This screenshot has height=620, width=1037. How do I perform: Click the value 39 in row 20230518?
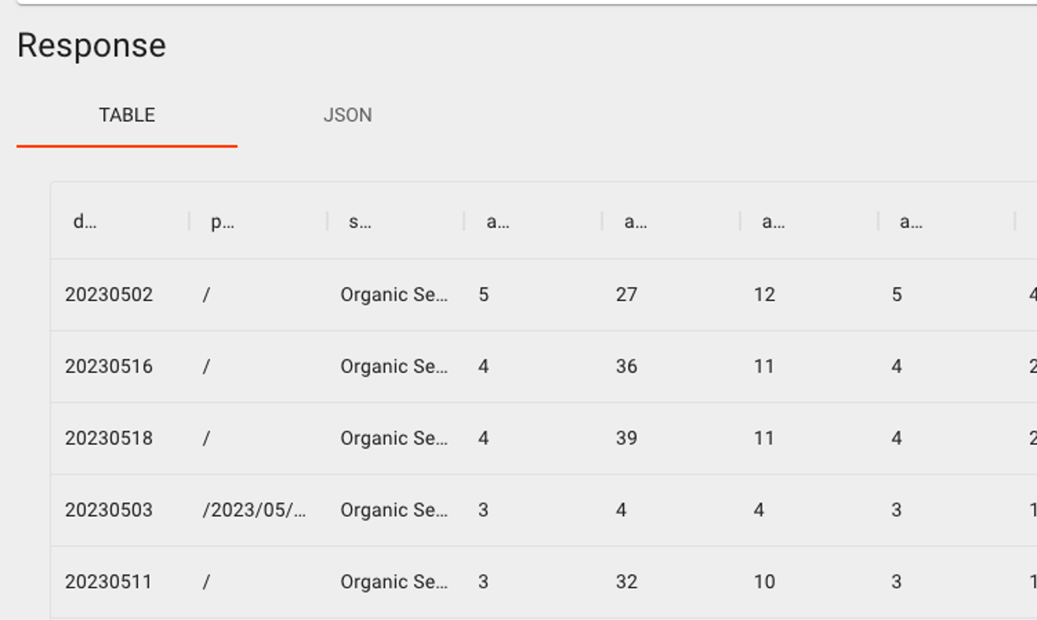coord(626,437)
